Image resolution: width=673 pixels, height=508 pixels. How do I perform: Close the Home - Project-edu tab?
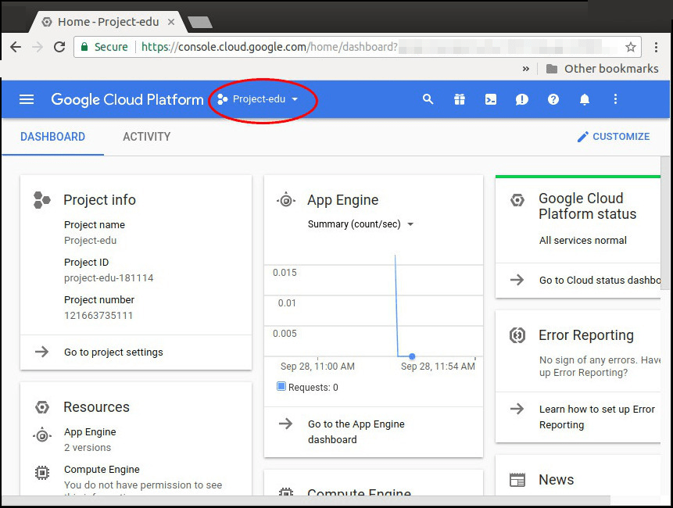171,22
